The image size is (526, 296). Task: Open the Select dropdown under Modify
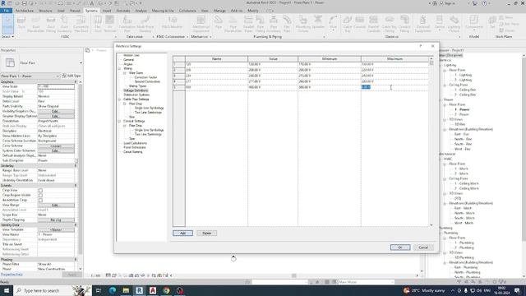[x=7, y=36]
